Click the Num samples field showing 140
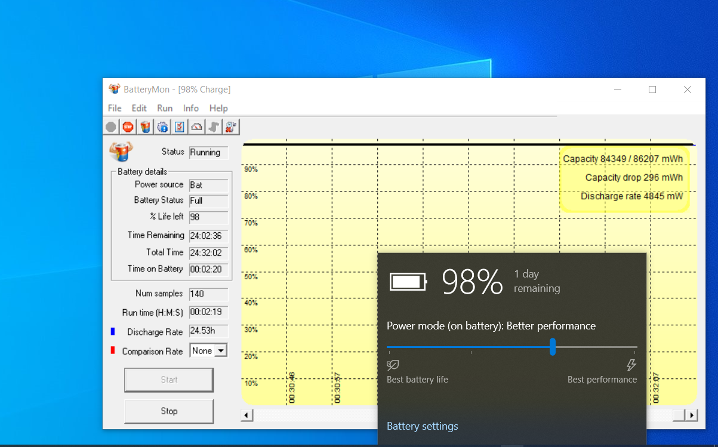This screenshot has height=447, width=718. 209,294
